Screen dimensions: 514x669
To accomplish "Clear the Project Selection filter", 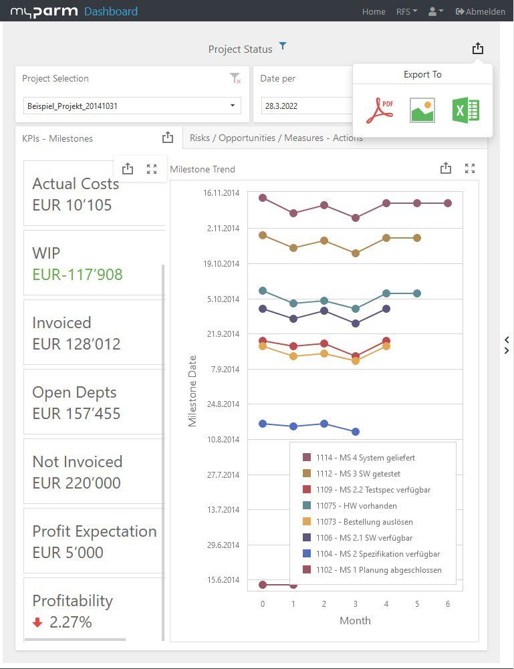I will coord(235,79).
